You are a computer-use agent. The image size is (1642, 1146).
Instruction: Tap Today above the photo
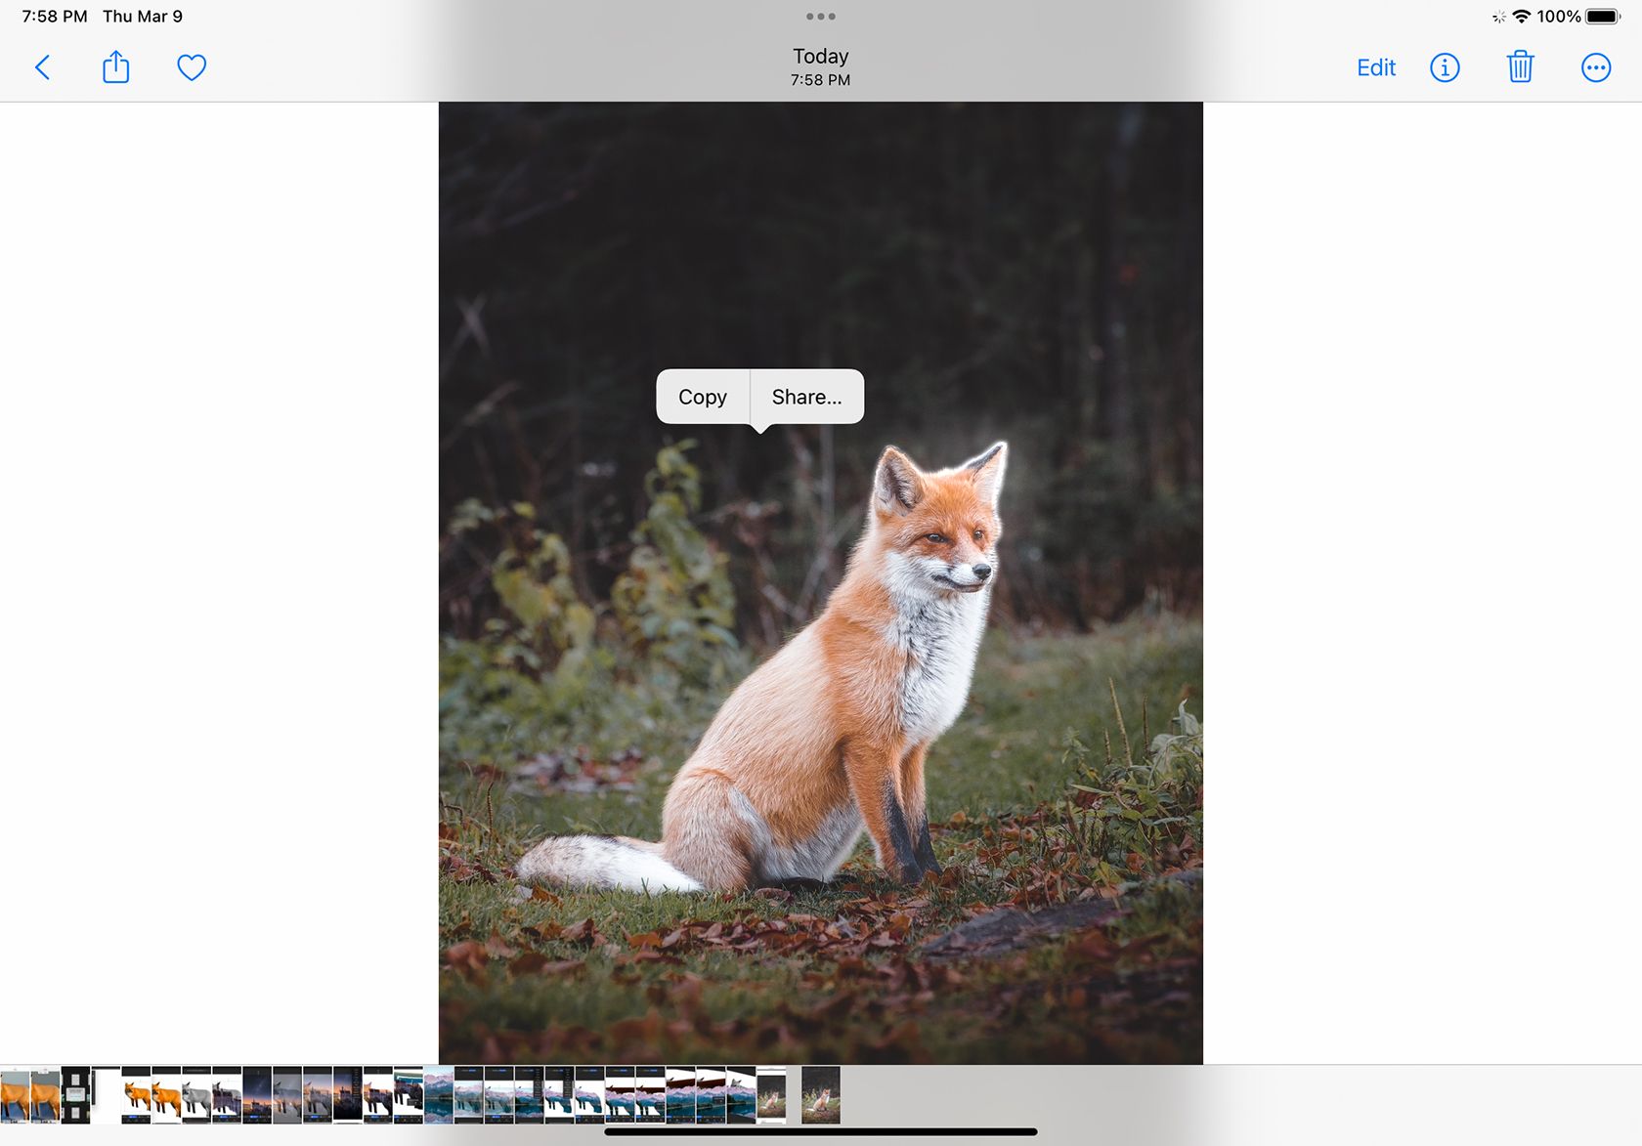[x=819, y=56]
